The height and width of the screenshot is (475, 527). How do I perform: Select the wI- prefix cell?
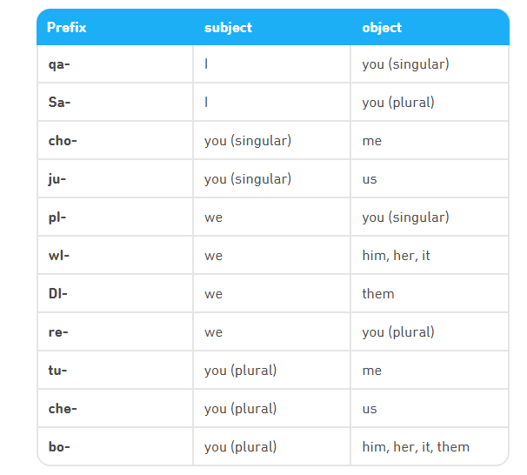click(116, 256)
